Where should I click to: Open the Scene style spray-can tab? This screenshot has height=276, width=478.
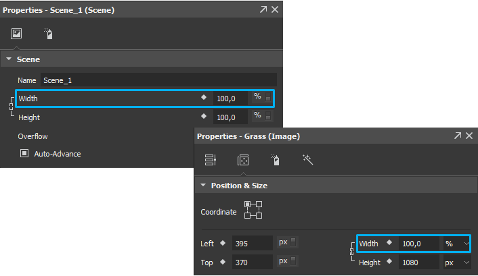pos(49,34)
